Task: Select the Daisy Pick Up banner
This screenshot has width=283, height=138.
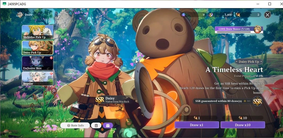Action: click(37, 48)
